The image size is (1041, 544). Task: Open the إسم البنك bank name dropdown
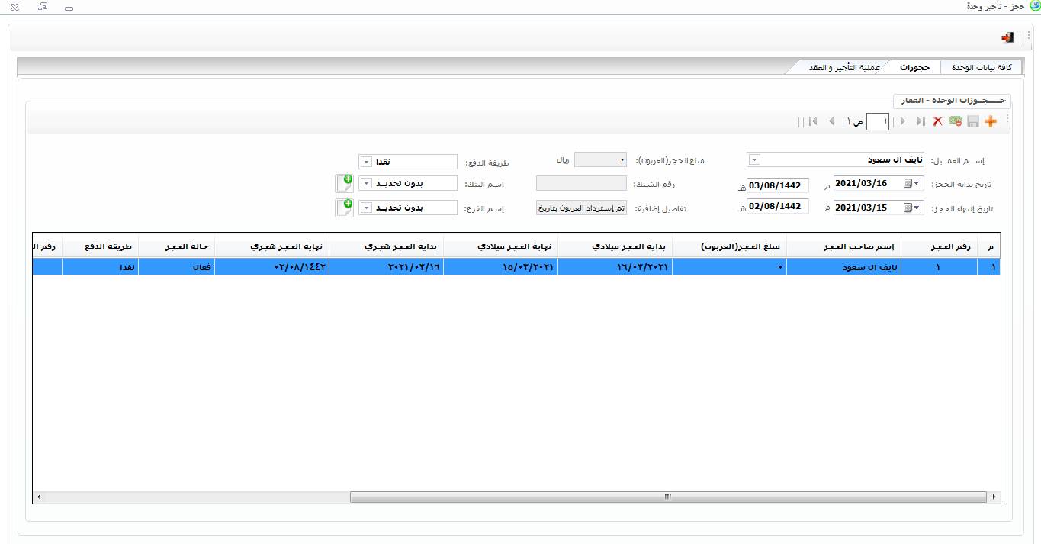tap(365, 184)
